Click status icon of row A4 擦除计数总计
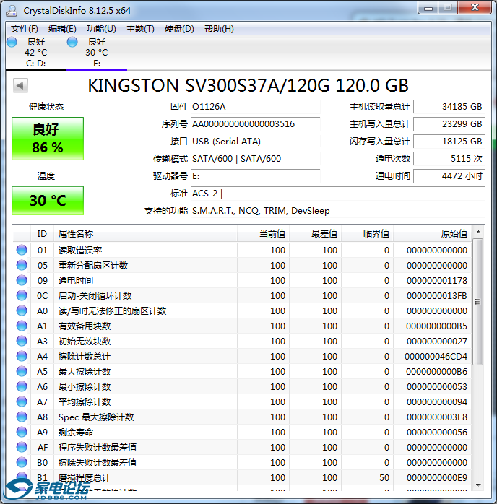497x504 pixels. click(x=22, y=356)
